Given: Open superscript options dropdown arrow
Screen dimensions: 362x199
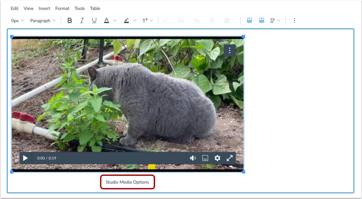Looking at the screenshot, I should pos(152,21).
